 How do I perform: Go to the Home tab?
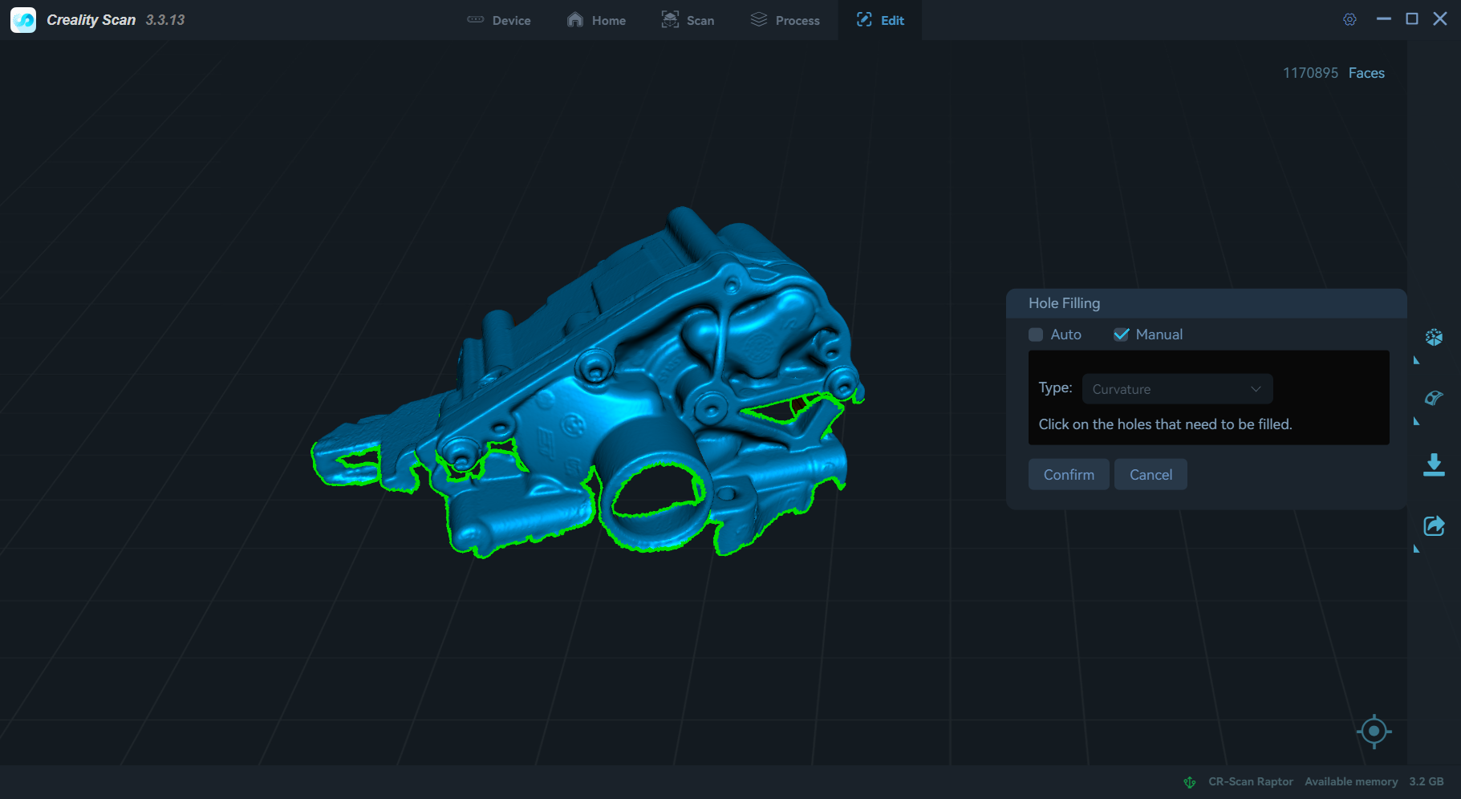pyautogui.click(x=596, y=20)
